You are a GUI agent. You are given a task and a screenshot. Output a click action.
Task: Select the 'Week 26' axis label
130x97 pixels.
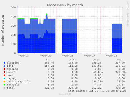(x=68, y=56)
